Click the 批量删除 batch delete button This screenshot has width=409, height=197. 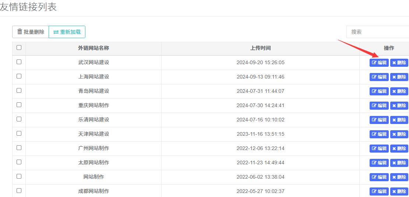[31, 32]
